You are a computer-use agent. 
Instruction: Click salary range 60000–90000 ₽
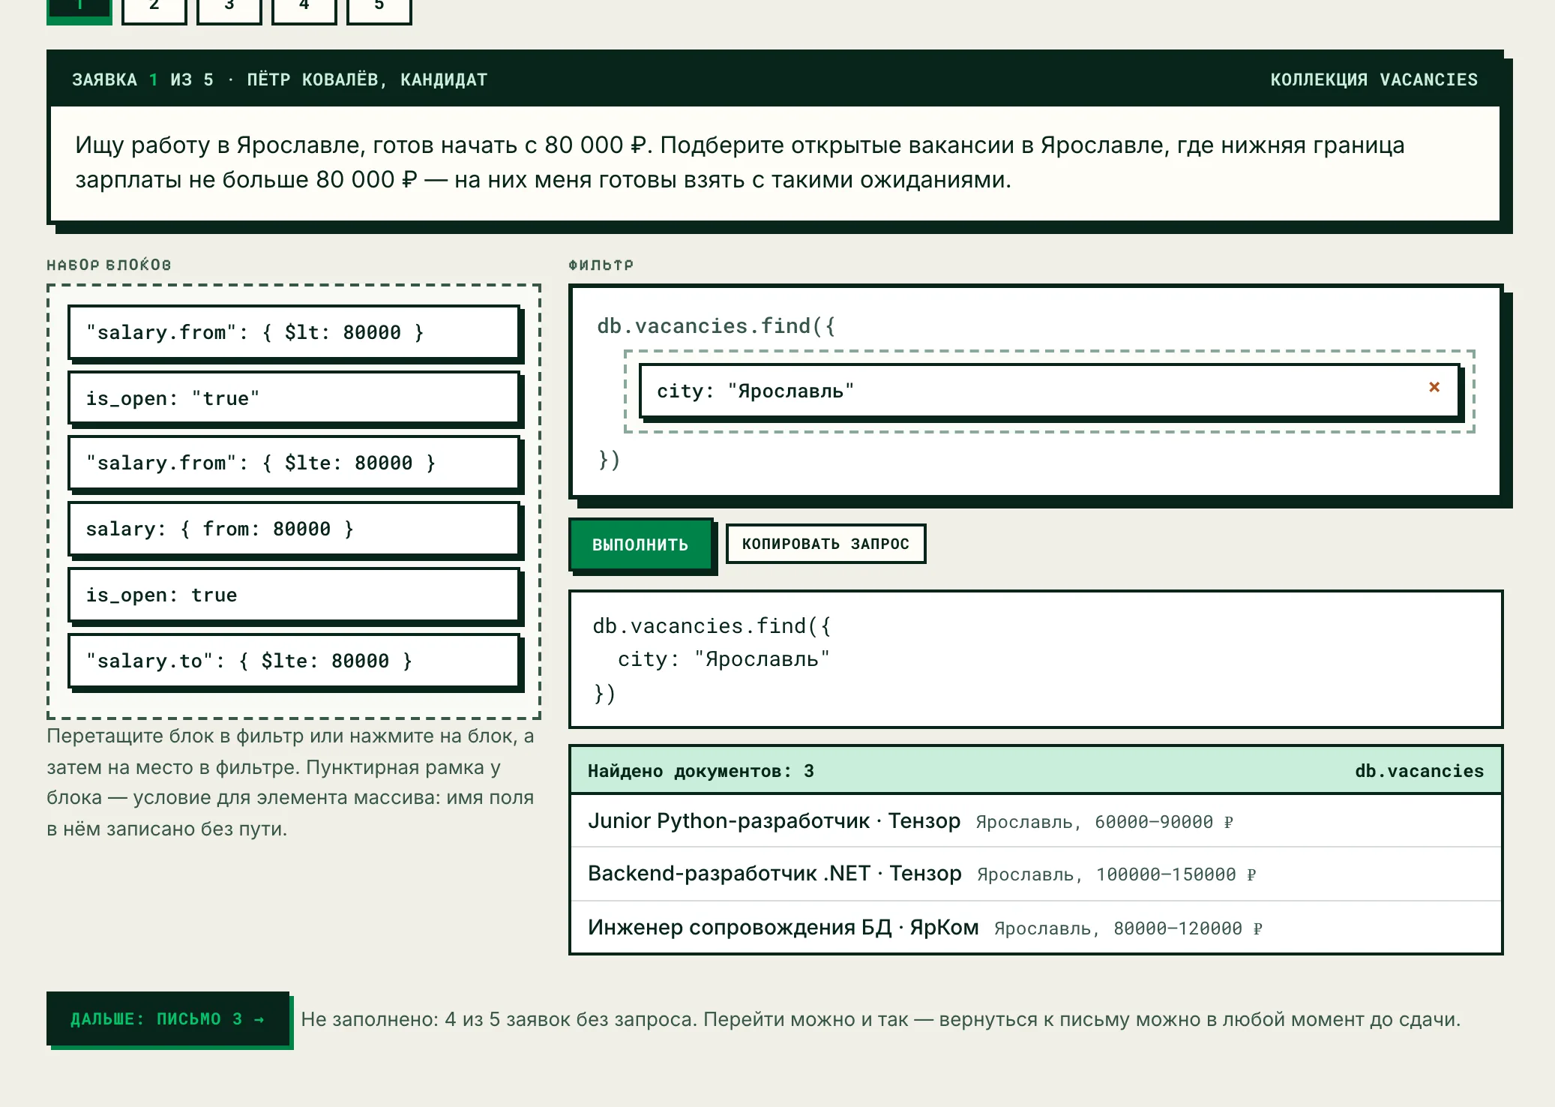tap(1164, 822)
